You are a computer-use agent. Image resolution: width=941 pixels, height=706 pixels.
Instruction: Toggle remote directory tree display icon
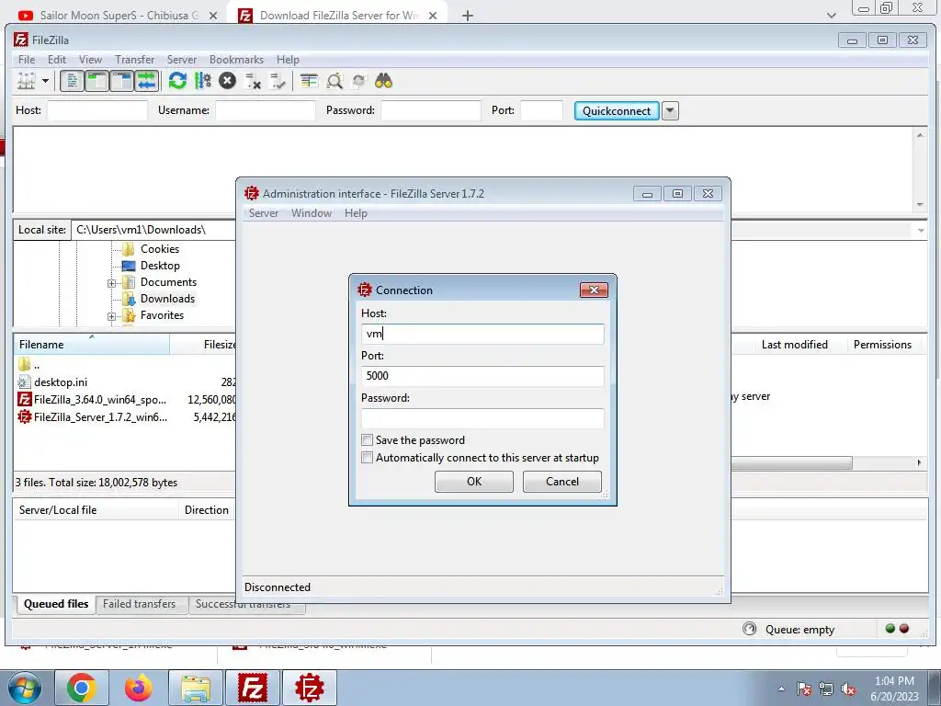click(122, 81)
